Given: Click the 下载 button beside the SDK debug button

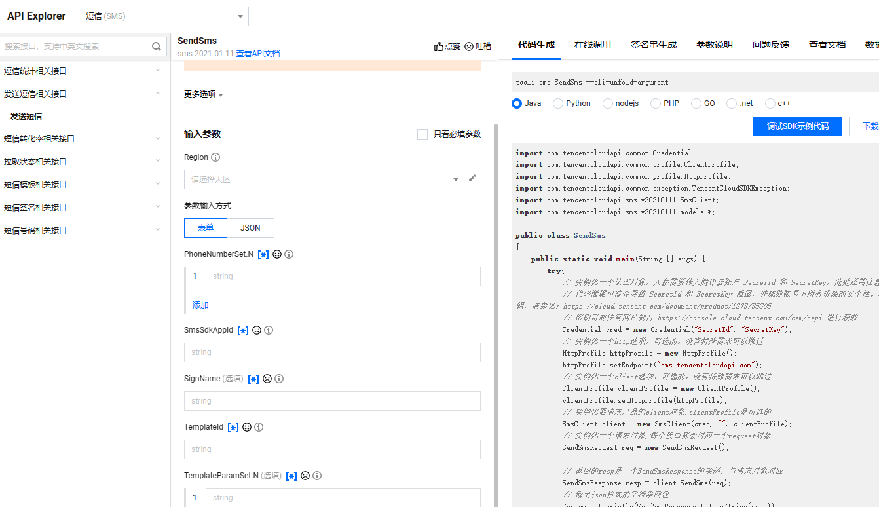Looking at the screenshot, I should pyautogui.click(x=865, y=126).
